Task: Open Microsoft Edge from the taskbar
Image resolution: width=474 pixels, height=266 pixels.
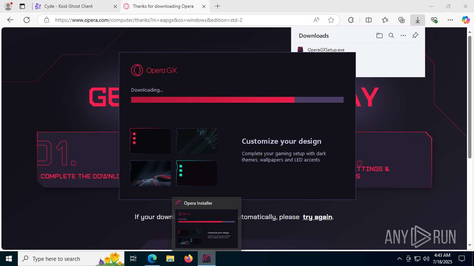Action: click(152, 259)
